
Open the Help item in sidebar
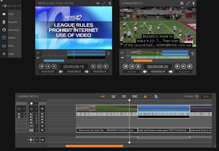(11, 54)
